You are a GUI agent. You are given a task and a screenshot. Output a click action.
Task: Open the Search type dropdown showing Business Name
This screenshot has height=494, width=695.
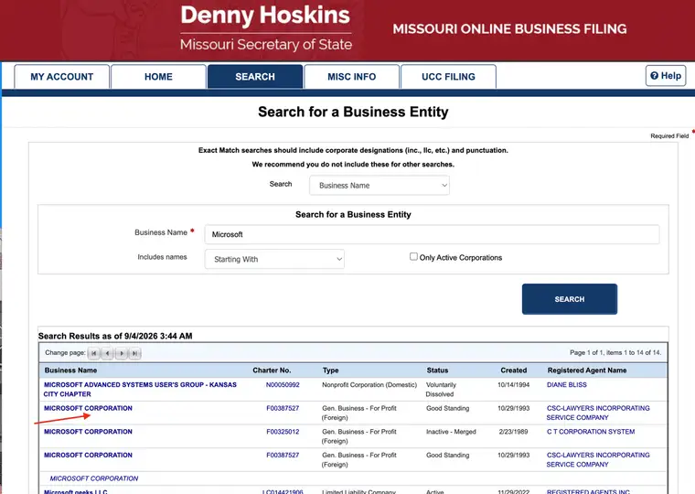(380, 186)
